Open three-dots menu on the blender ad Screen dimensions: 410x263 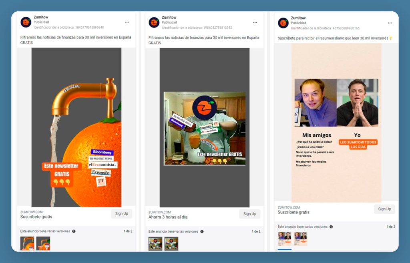coord(255,22)
